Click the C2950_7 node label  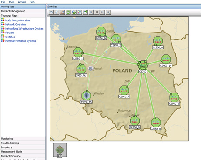[x=124, y=97]
